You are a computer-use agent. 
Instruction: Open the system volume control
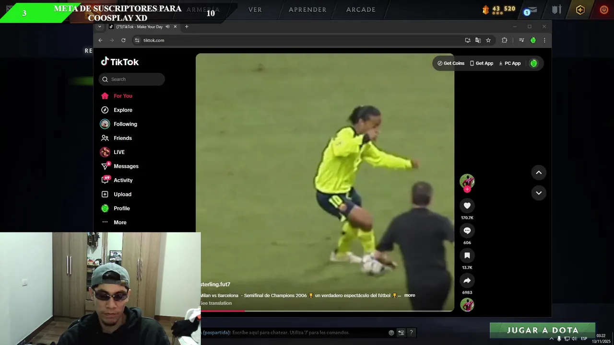pyautogui.click(x=574, y=339)
